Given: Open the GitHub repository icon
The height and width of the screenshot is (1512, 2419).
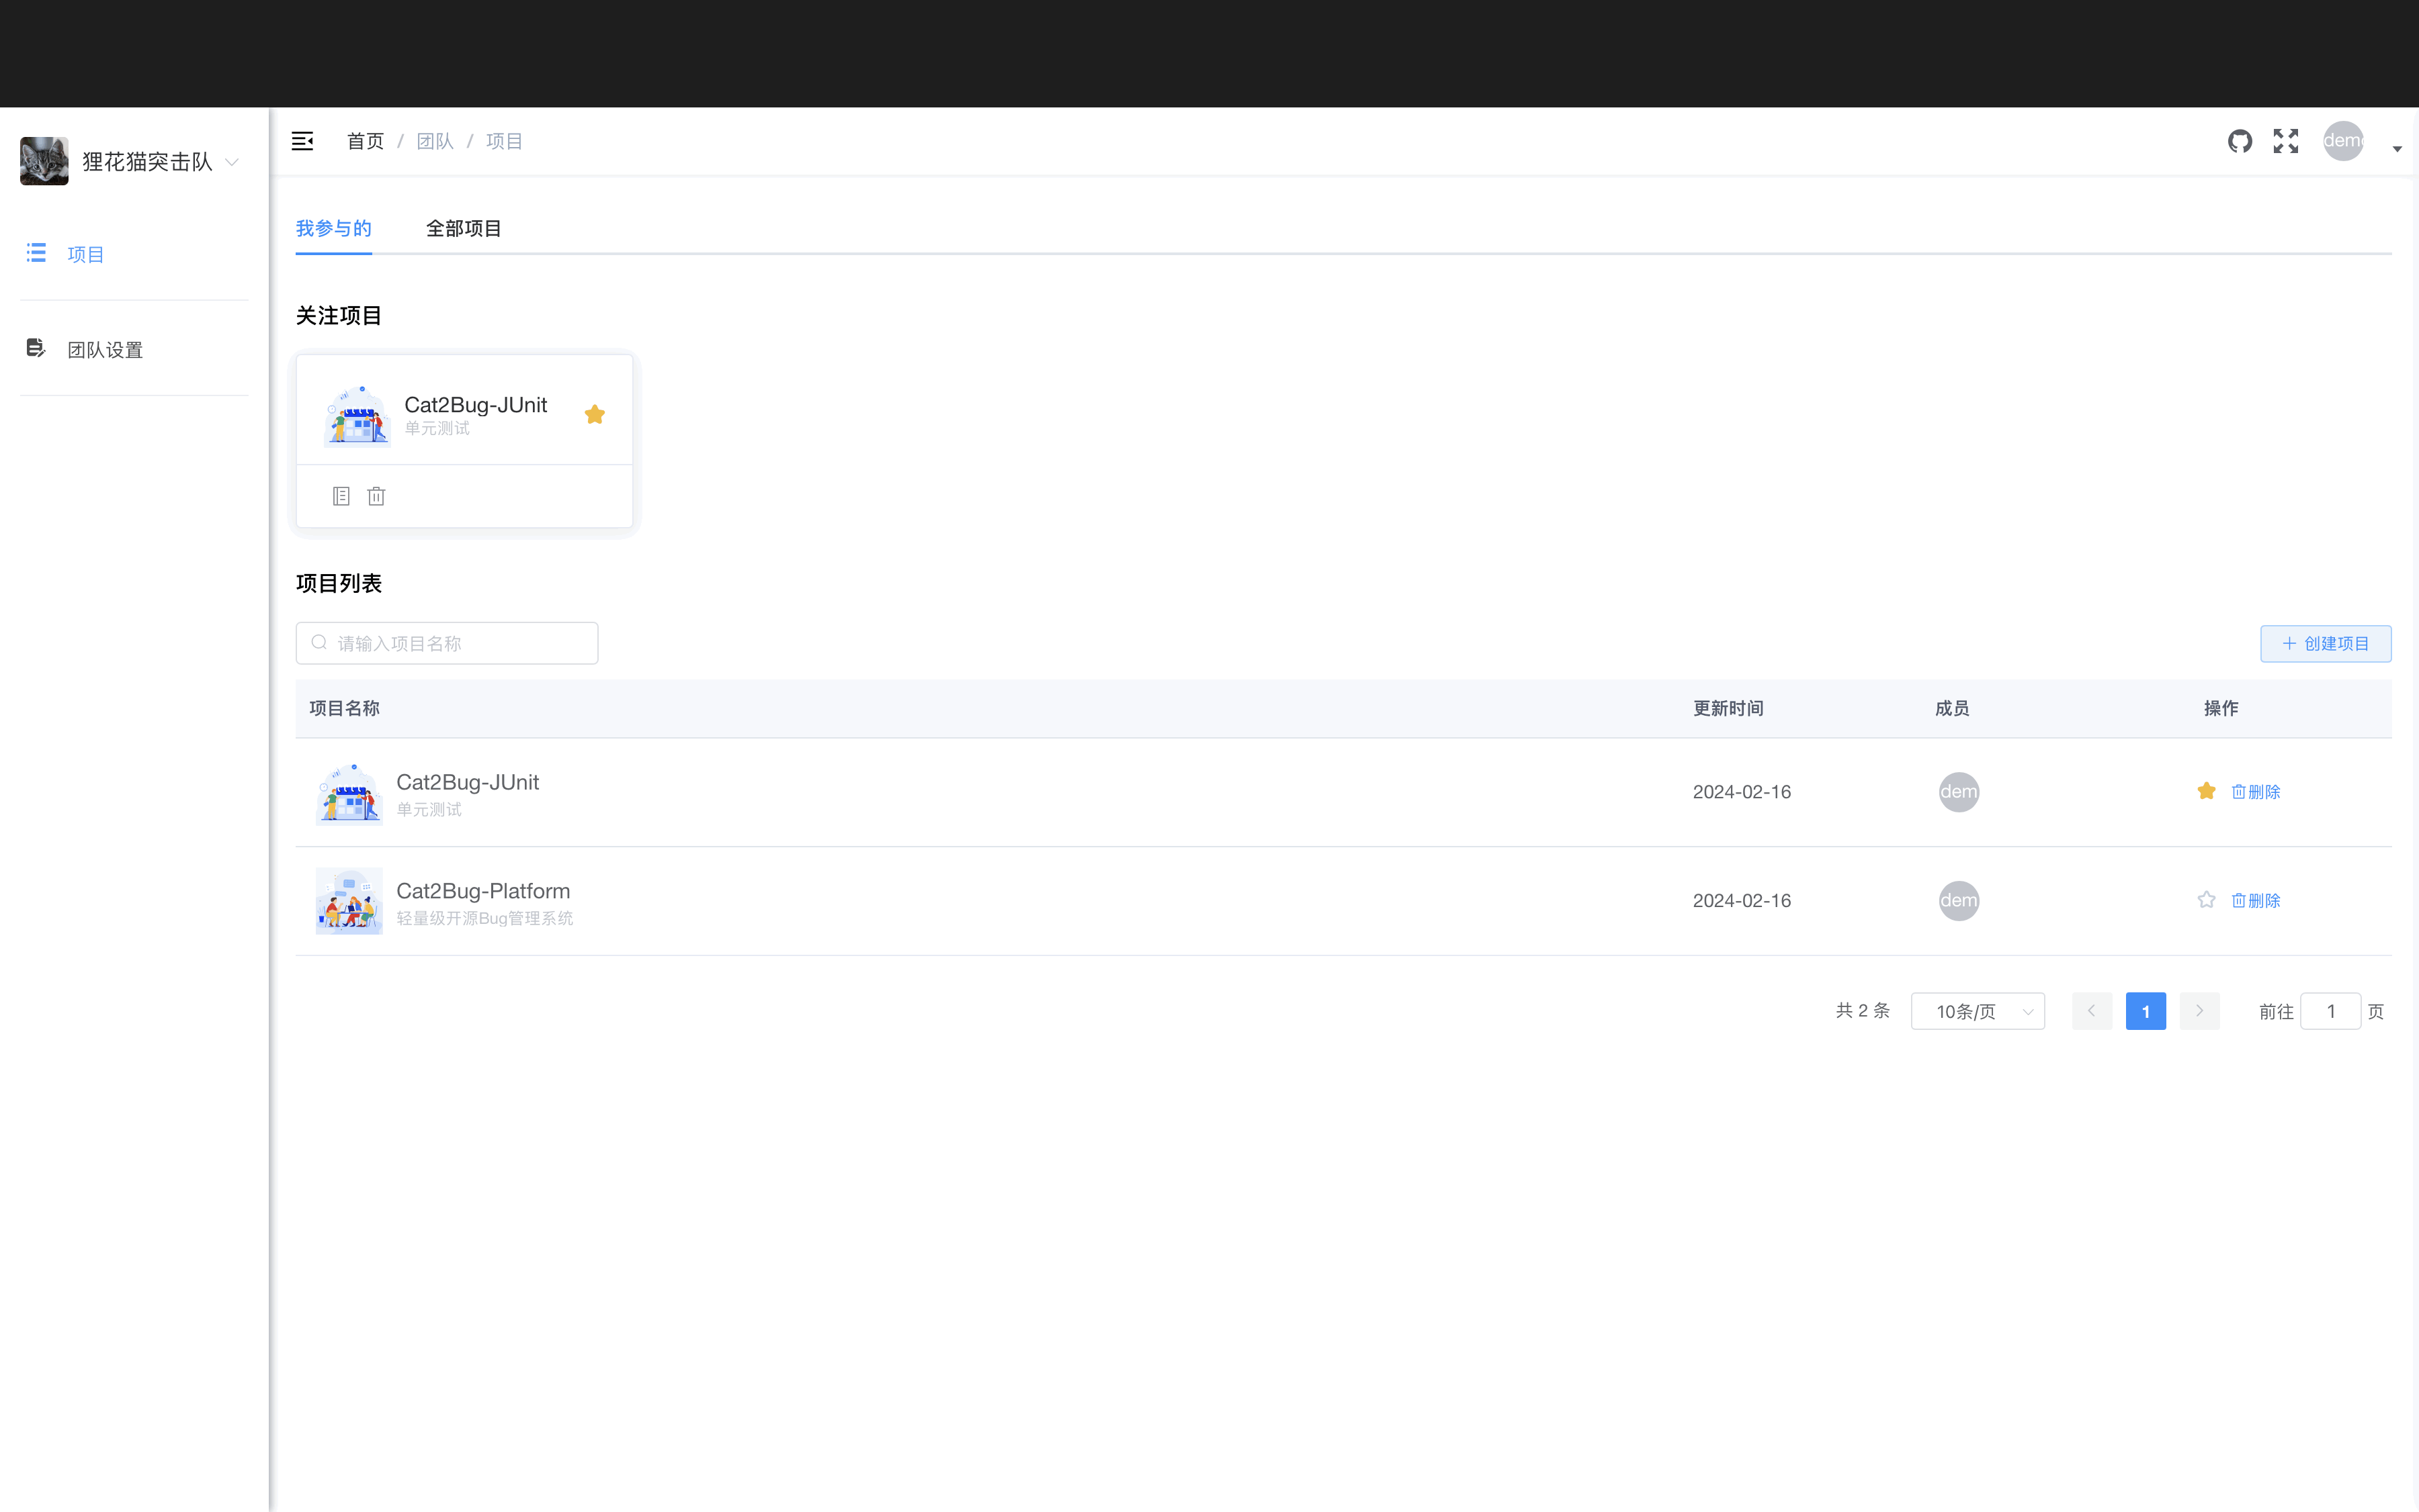Looking at the screenshot, I should click(2240, 141).
